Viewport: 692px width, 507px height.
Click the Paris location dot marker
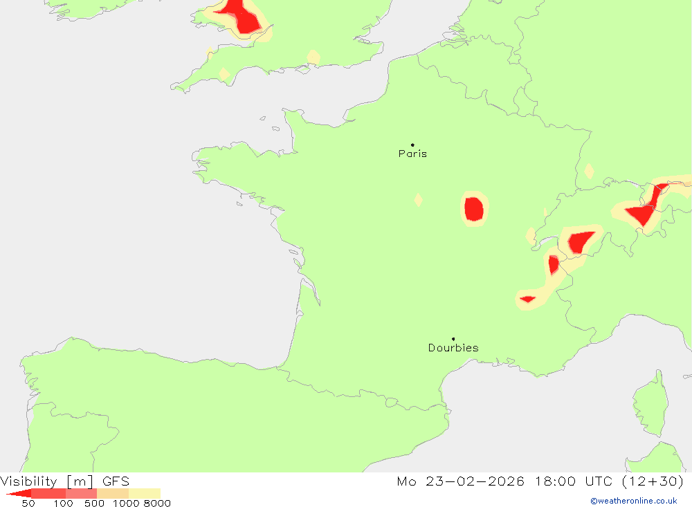tap(412, 145)
